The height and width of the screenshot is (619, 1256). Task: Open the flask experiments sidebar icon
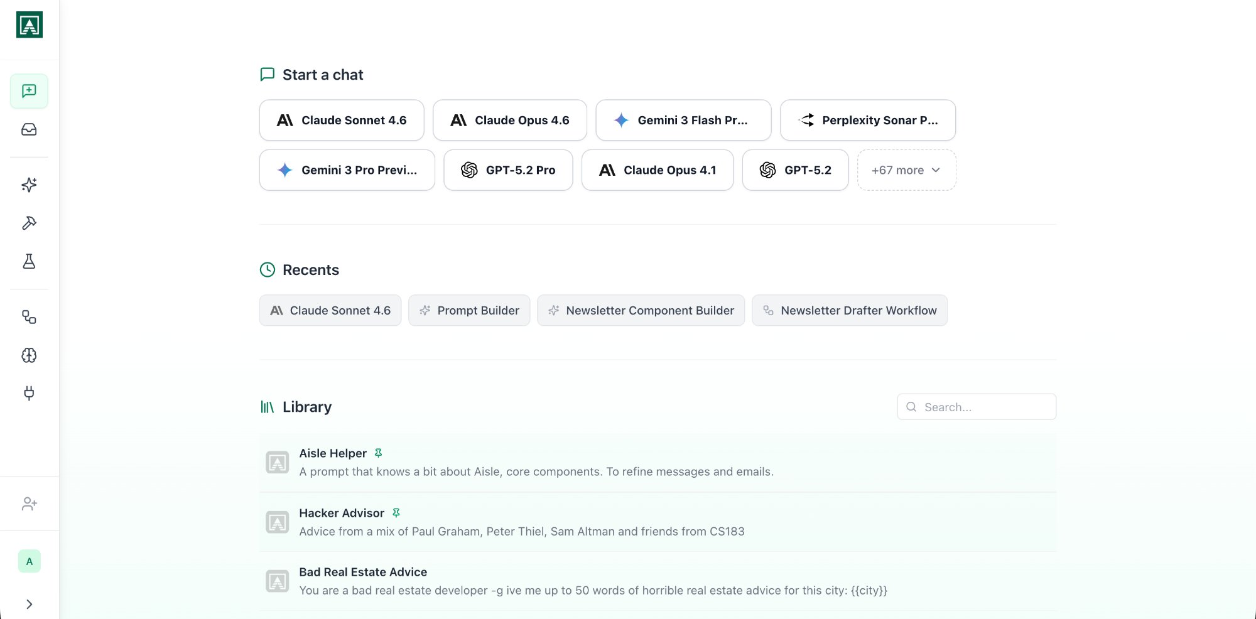pyautogui.click(x=29, y=261)
